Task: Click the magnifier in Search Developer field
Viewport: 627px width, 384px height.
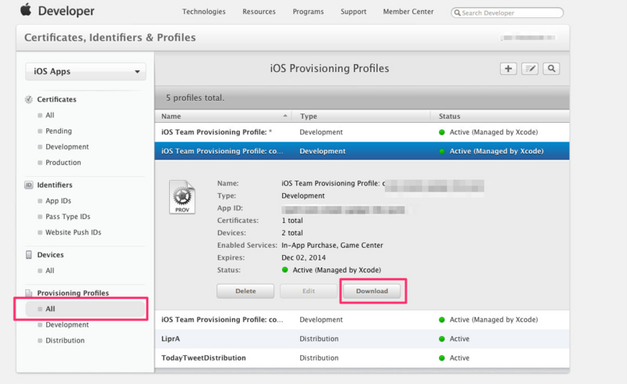Action: [457, 13]
